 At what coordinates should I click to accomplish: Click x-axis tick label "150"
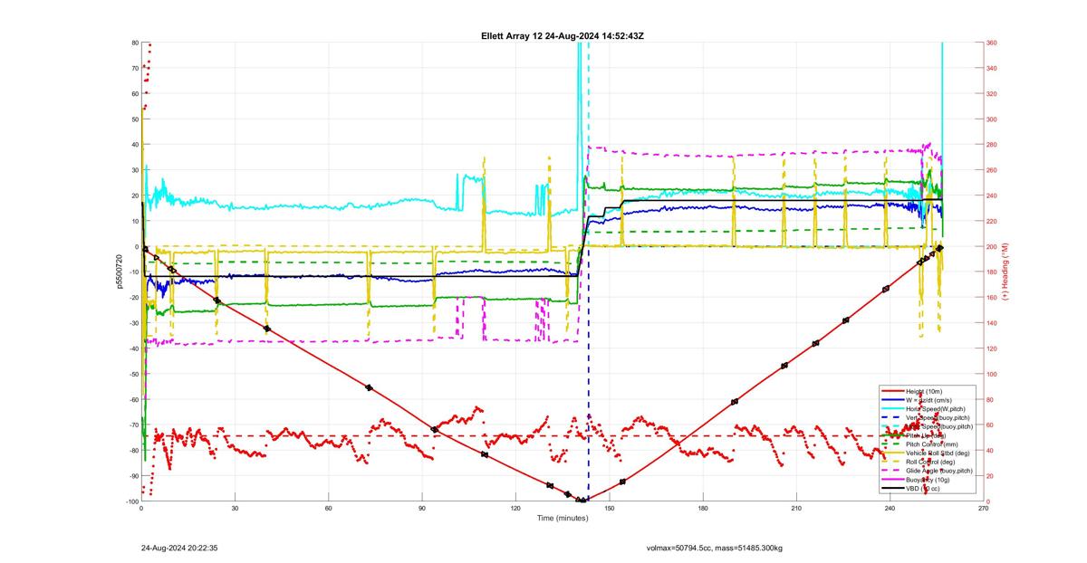609,509
